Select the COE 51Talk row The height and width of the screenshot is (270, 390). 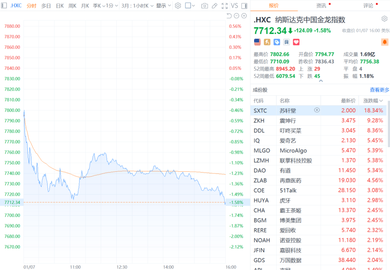pos(319,190)
